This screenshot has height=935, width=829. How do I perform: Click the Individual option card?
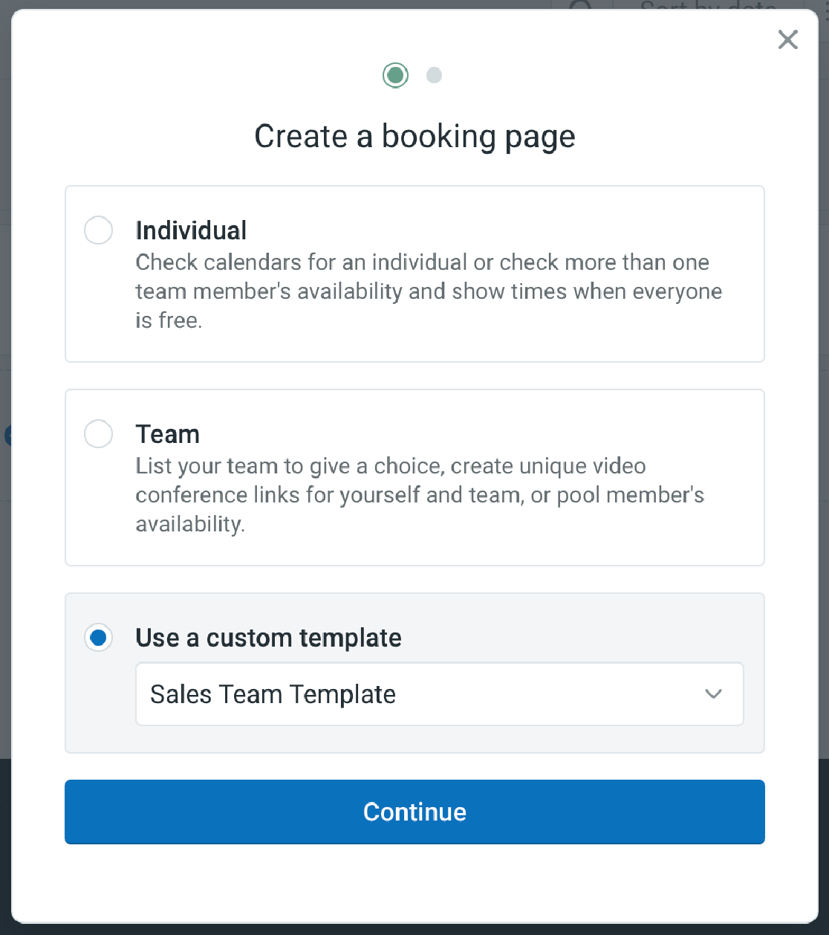[414, 274]
